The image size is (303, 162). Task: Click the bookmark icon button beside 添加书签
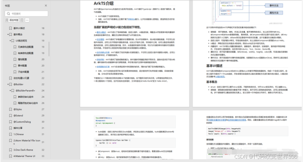tap(22, 20)
